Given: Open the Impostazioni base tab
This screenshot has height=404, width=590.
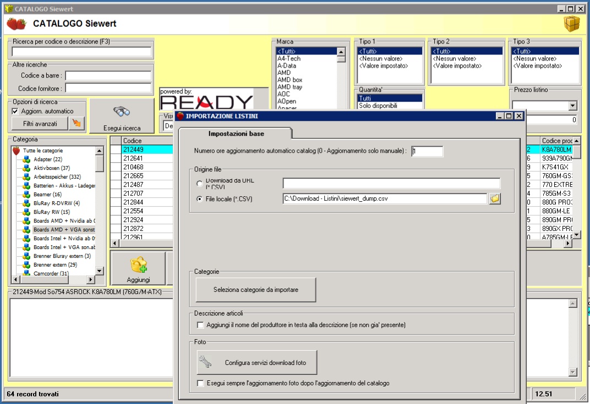Looking at the screenshot, I should point(236,134).
